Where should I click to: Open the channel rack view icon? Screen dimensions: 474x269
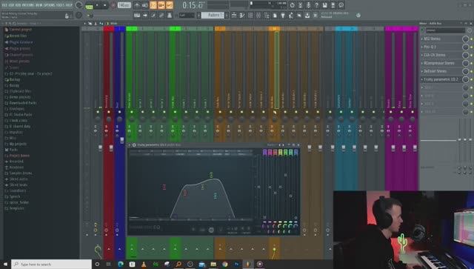pos(250,15)
